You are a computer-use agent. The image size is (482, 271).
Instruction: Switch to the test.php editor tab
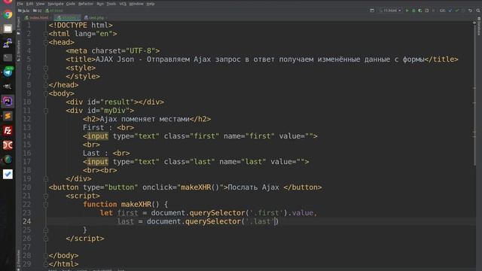pos(95,18)
